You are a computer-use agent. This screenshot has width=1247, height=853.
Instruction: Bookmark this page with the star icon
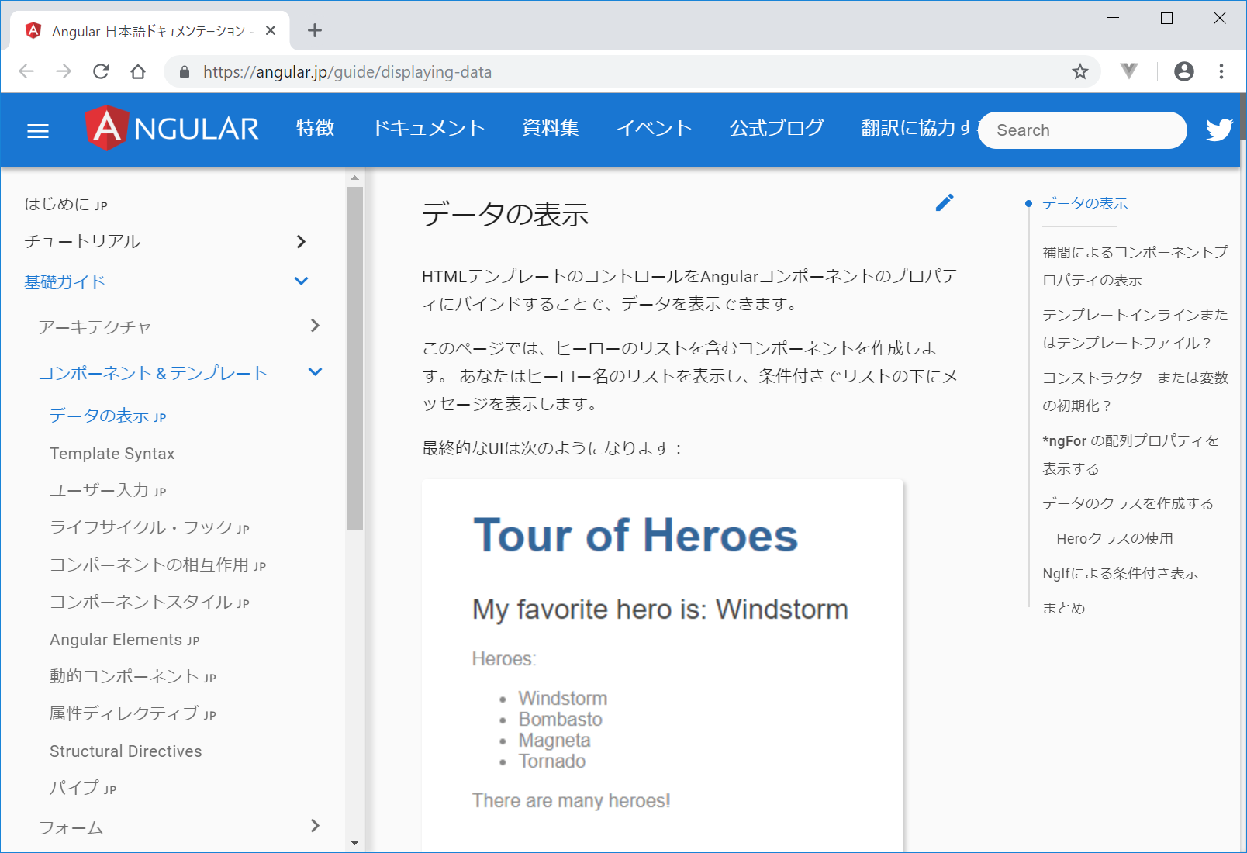tap(1080, 72)
